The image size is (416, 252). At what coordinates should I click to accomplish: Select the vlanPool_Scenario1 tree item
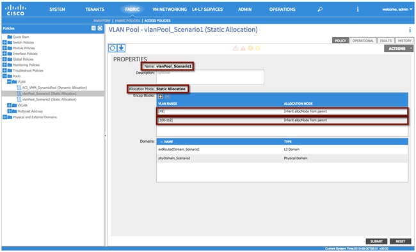click(49, 93)
